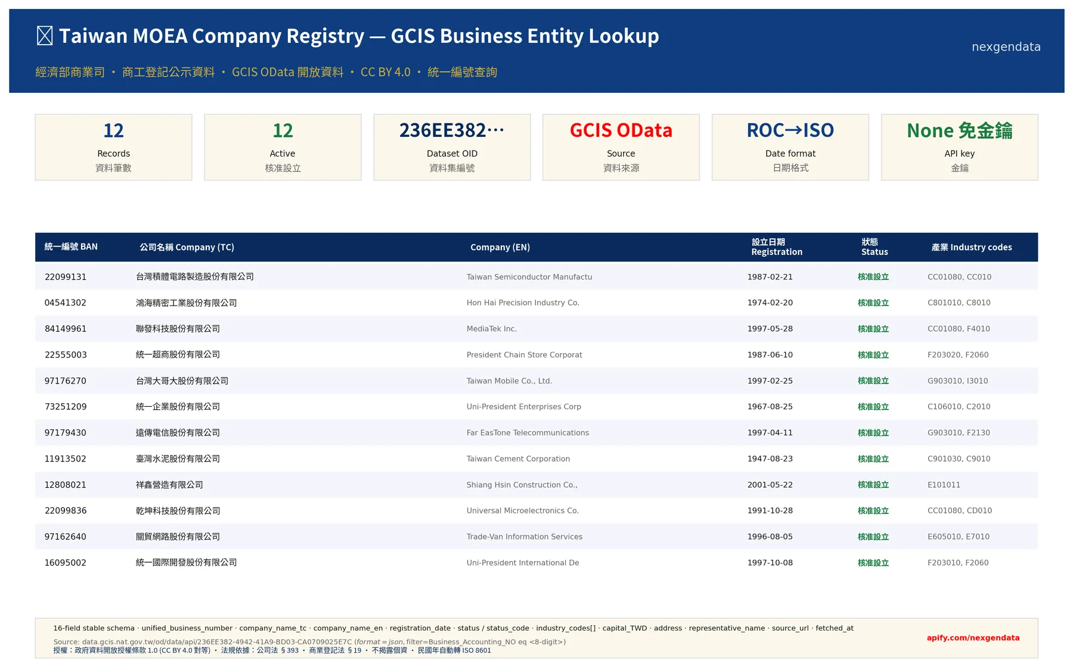Select BAN 97162640 cell
Image resolution: width=1073 pixels, height=667 pixels.
point(66,537)
